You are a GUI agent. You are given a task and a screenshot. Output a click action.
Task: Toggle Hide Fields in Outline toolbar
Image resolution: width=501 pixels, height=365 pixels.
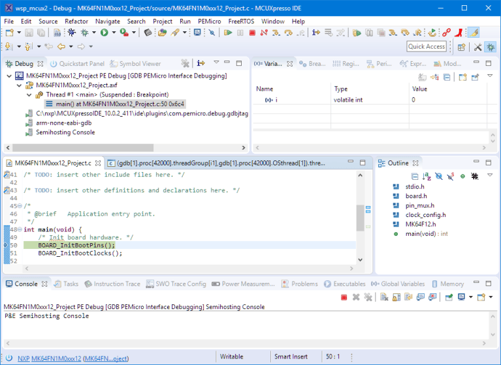click(x=439, y=176)
